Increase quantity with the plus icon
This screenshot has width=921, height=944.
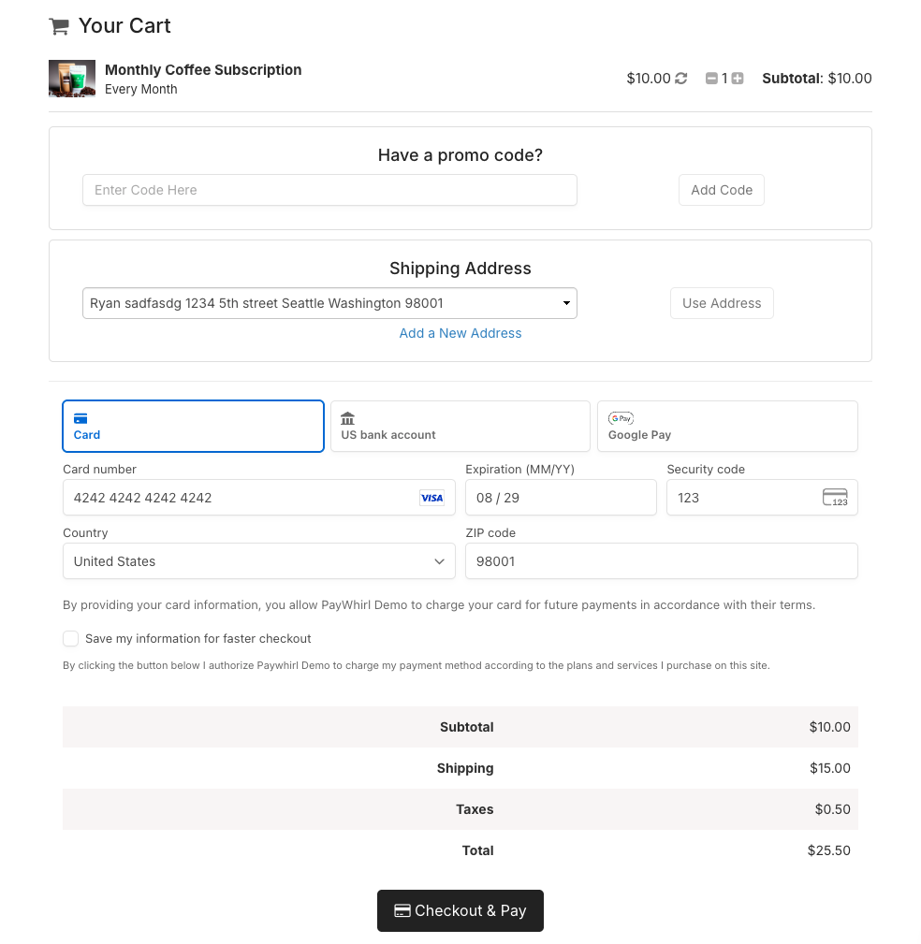click(x=738, y=79)
